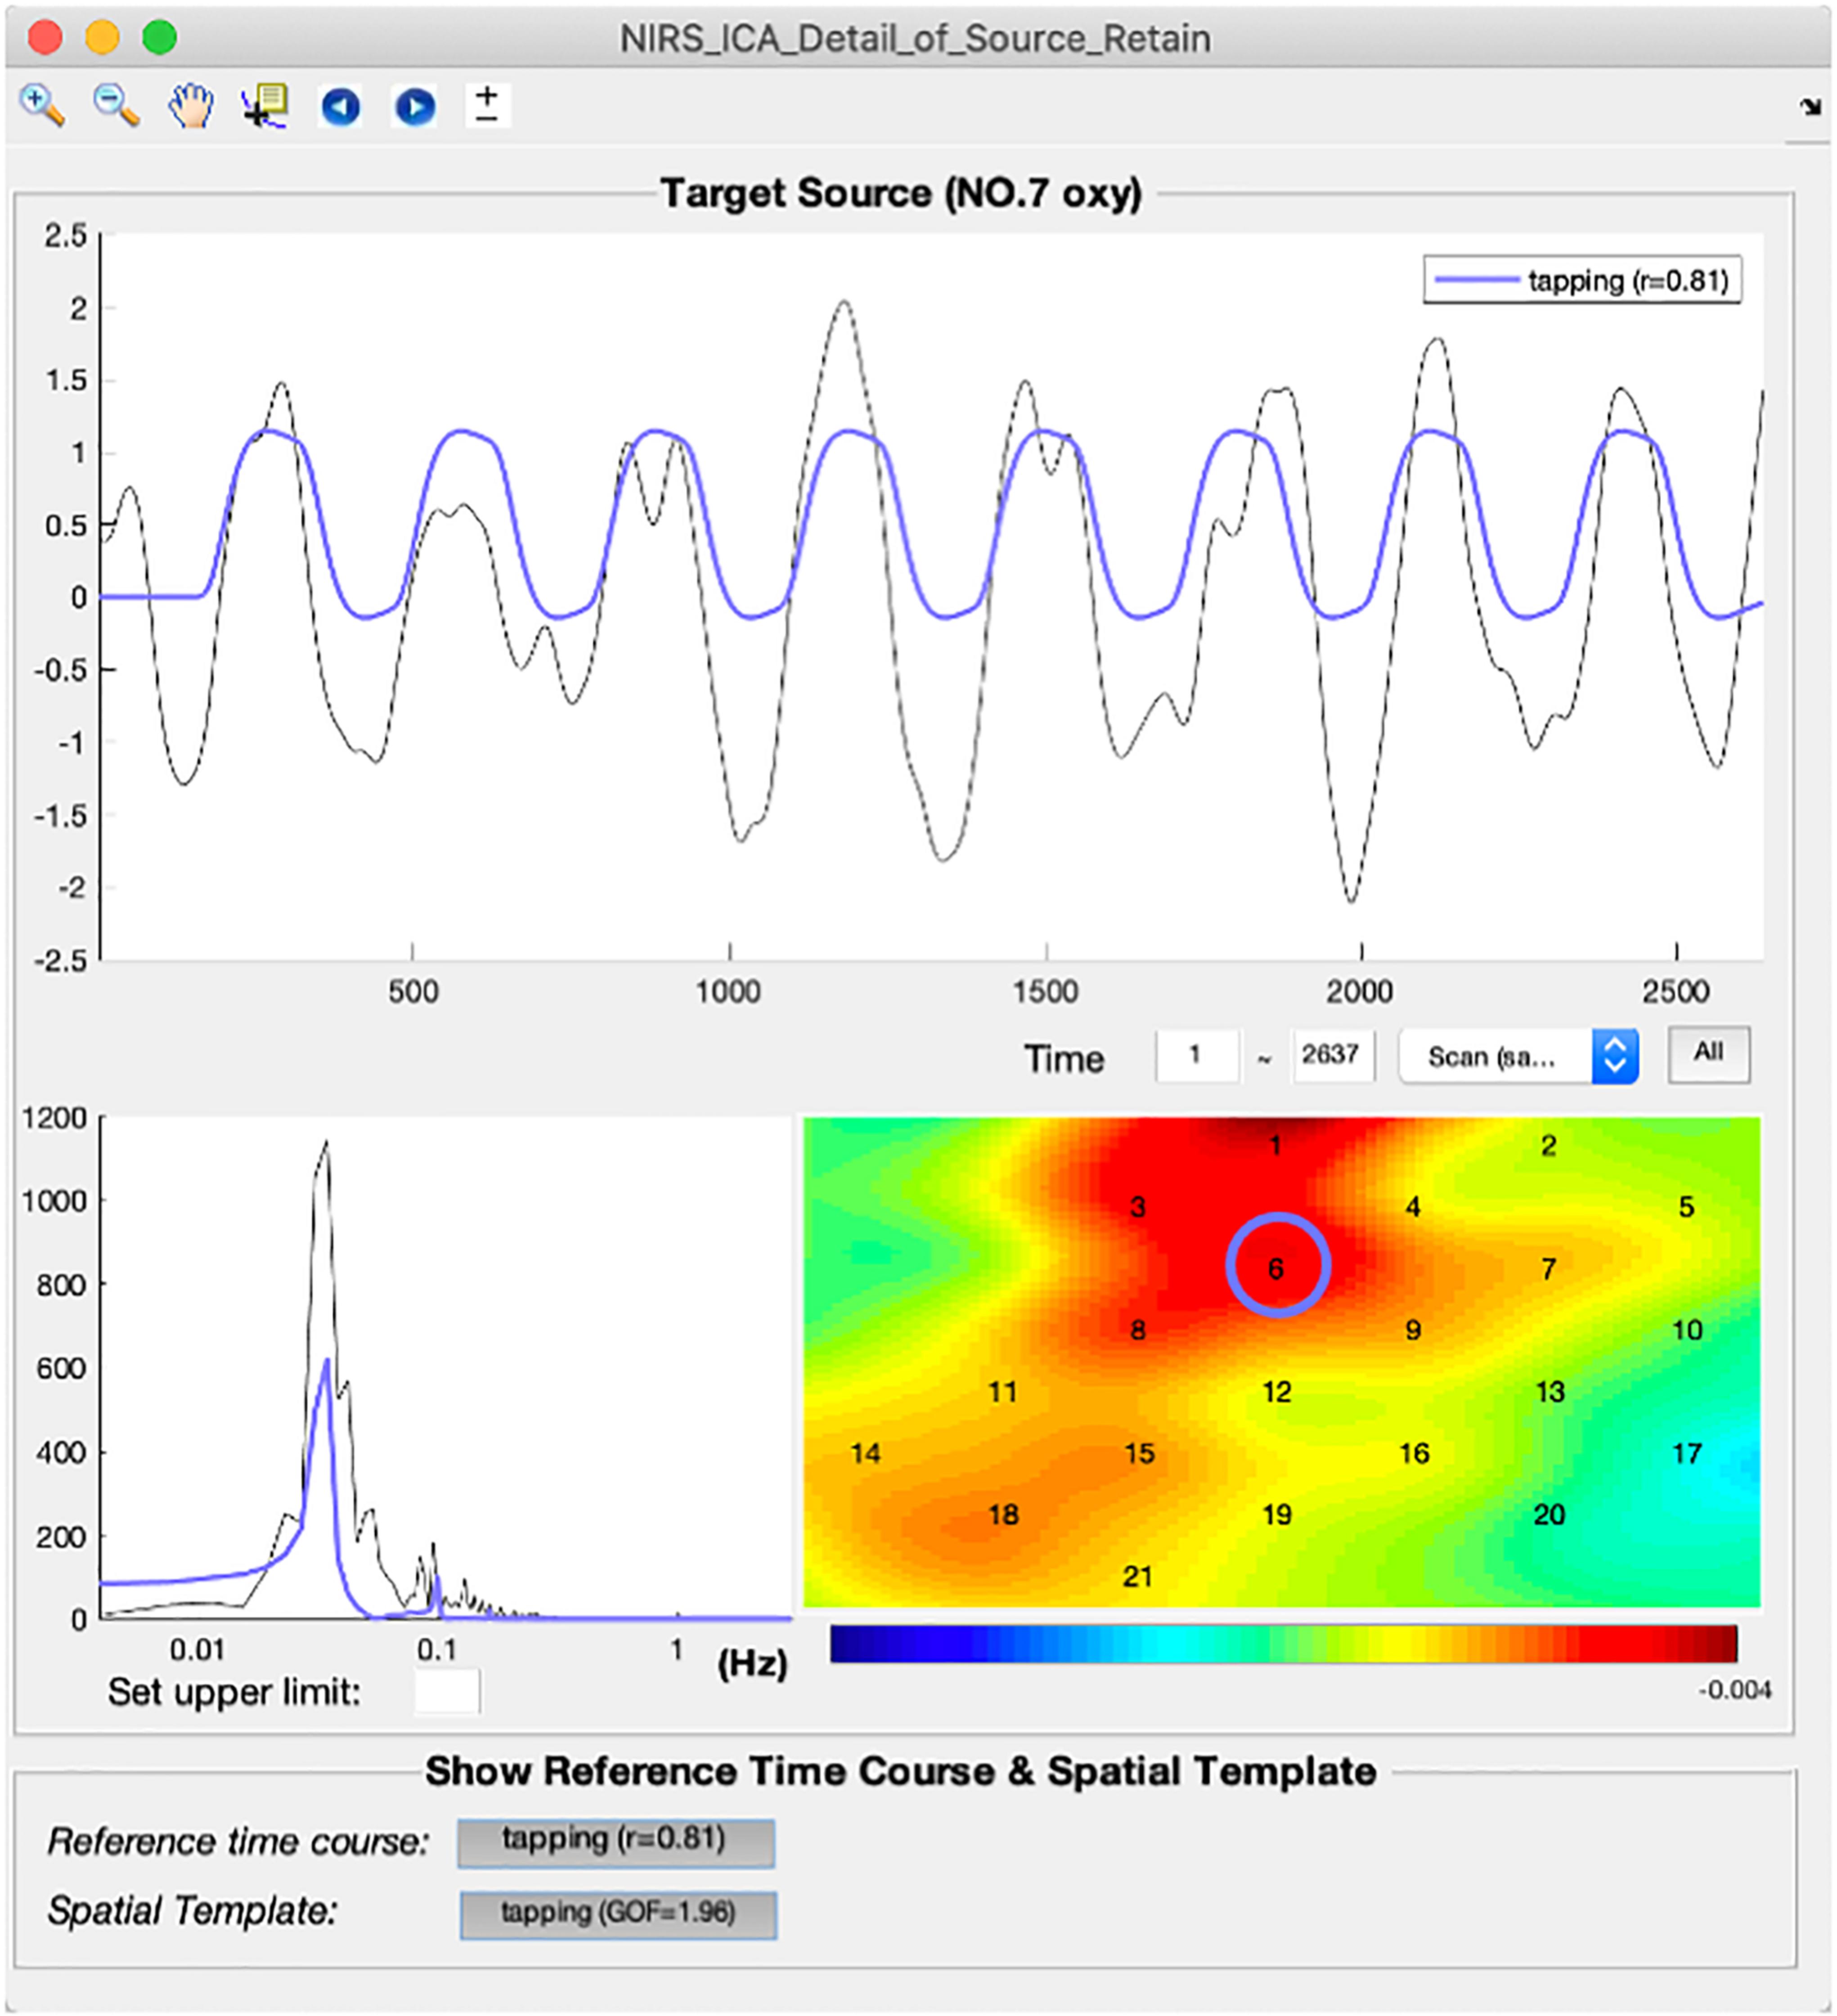
Task: Click the tapping (r=0.81) legend entry
Action: [x=1582, y=280]
